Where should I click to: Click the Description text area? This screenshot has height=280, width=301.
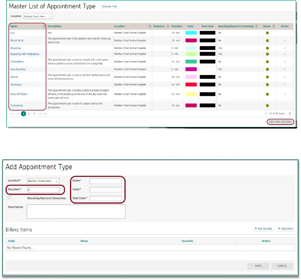[x=76, y=212]
